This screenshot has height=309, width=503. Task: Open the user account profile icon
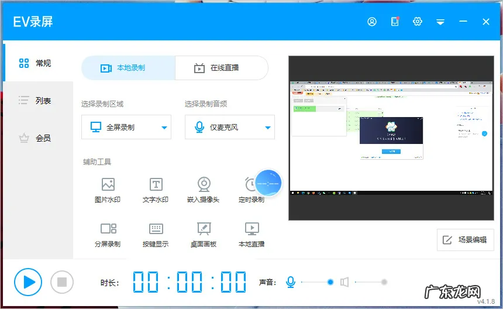point(372,22)
